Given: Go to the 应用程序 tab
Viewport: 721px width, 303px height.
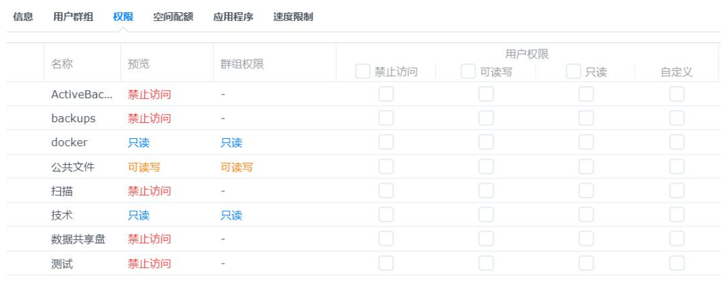Looking at the screenshot, I should (x=233, y=17).
